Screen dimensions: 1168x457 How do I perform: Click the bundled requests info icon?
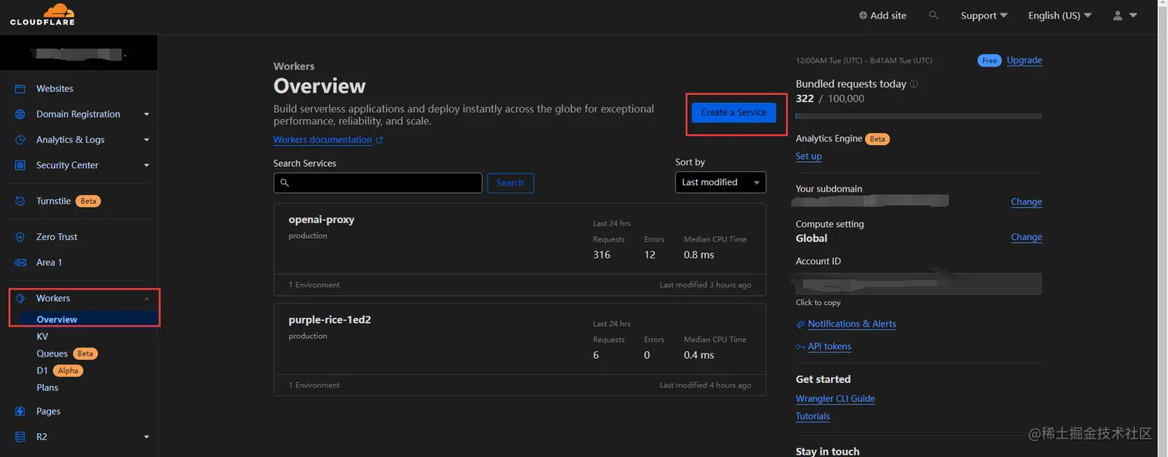click(x=914, y=84)
